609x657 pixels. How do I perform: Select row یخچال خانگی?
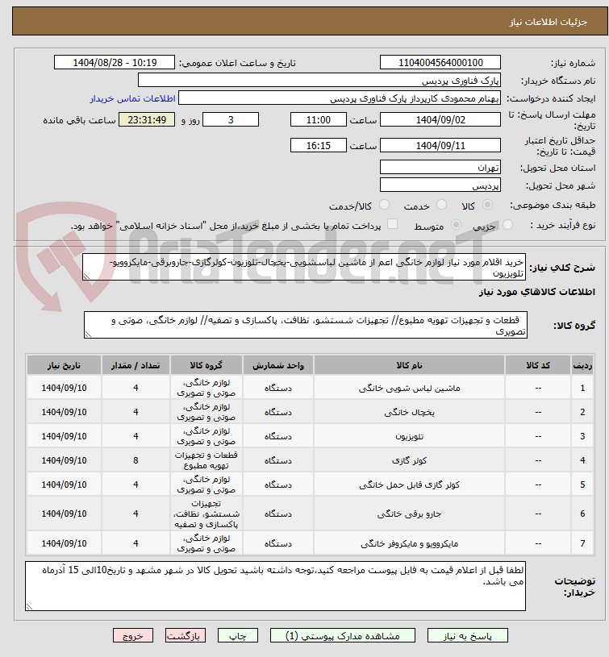click(x=311, y=412)
